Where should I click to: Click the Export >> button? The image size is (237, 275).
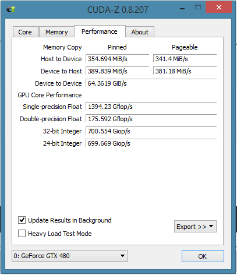195,227
